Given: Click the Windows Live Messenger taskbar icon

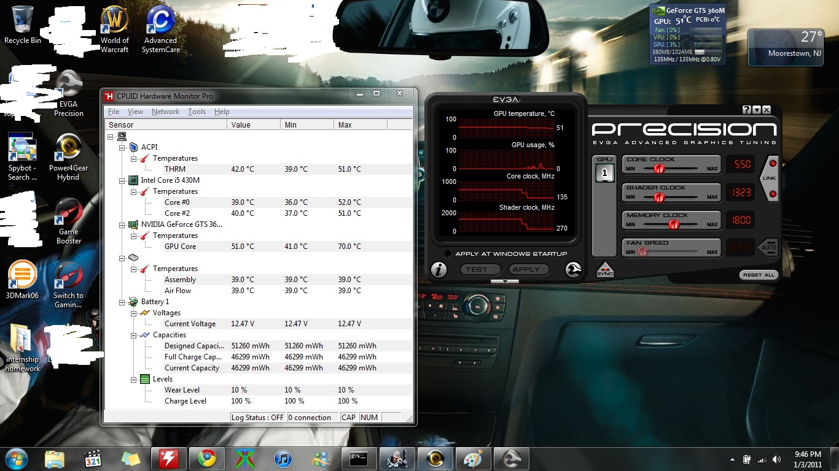Looking at the screenshot, I should pos(321,459).
